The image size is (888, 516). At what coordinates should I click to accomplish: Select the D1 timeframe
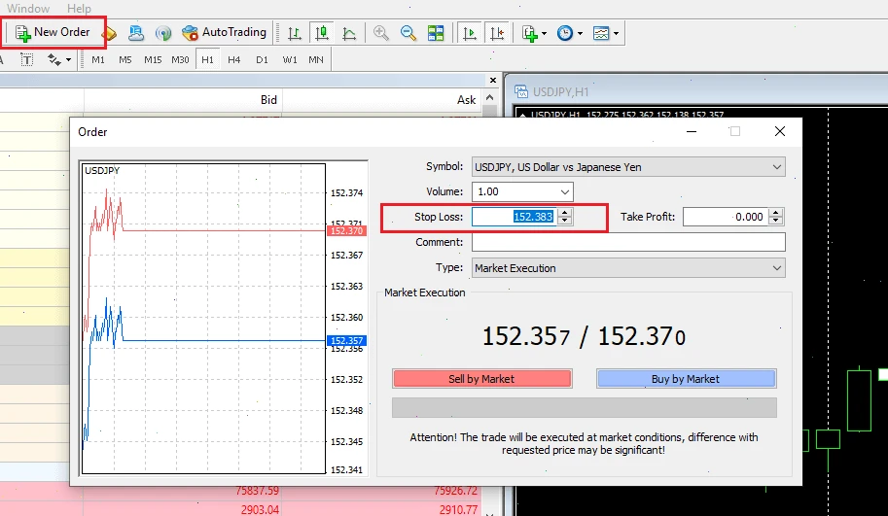(x=262, y=59)
